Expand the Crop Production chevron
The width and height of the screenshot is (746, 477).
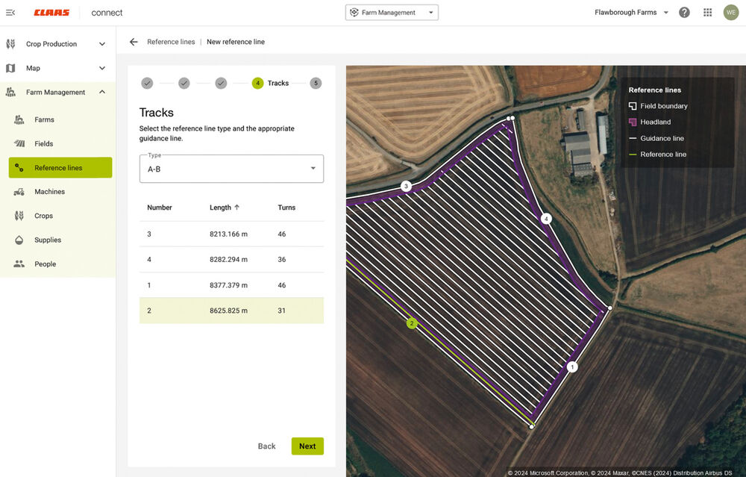pyautogui.click(x=101, y=44)
